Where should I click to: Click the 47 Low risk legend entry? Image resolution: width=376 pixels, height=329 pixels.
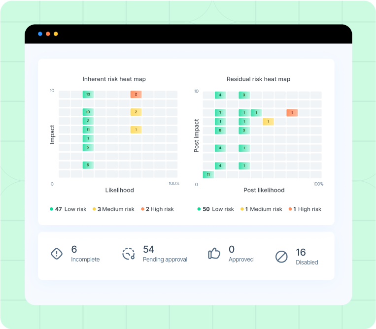(x=68, y=209)
